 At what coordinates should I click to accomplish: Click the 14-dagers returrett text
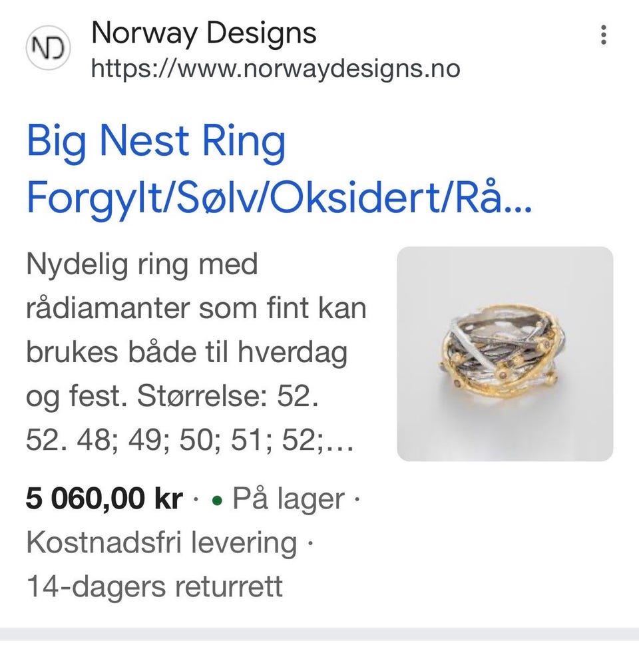[154, 586]
